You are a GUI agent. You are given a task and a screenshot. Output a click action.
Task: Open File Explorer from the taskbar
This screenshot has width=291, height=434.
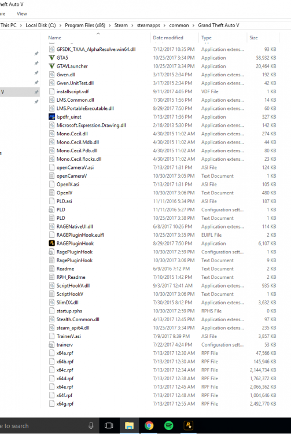click(129, 425)
